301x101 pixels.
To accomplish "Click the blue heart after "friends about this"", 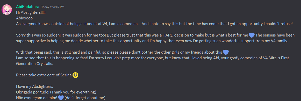I will pos(226,52).
